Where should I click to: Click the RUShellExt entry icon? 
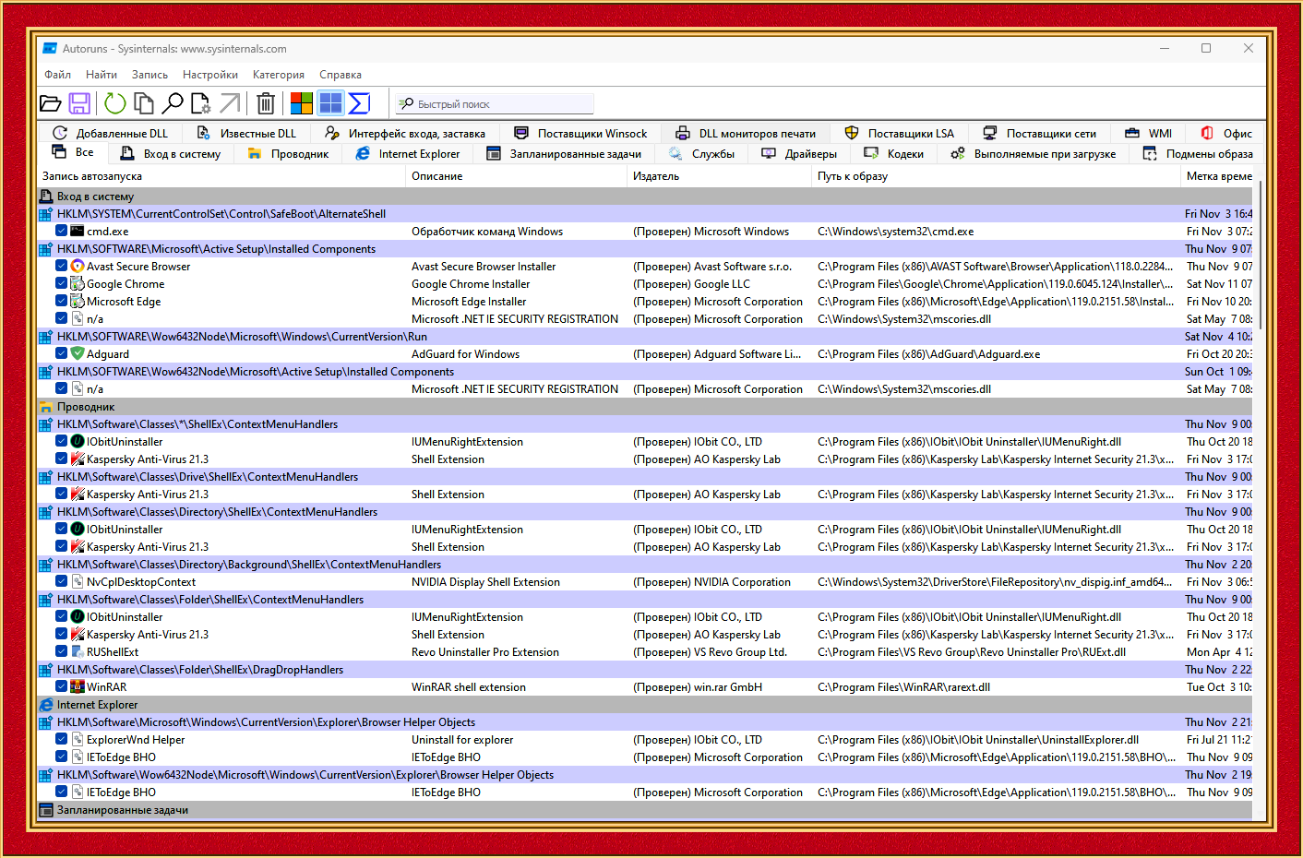(78, 652)
